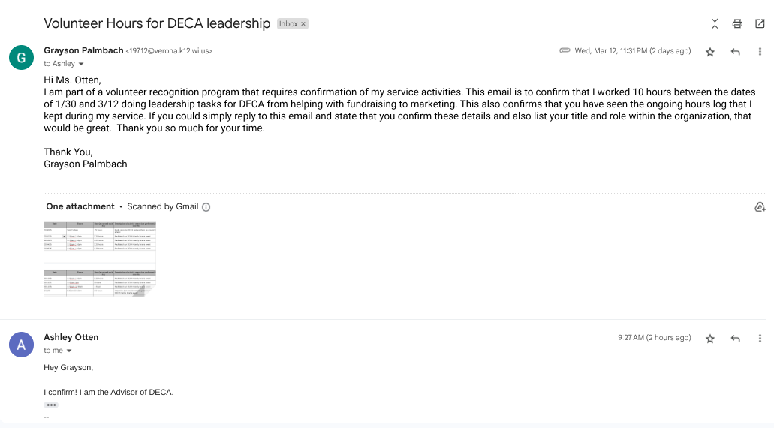Reply to Ashley Otten's message
The image size is (774, 428).
736,339
